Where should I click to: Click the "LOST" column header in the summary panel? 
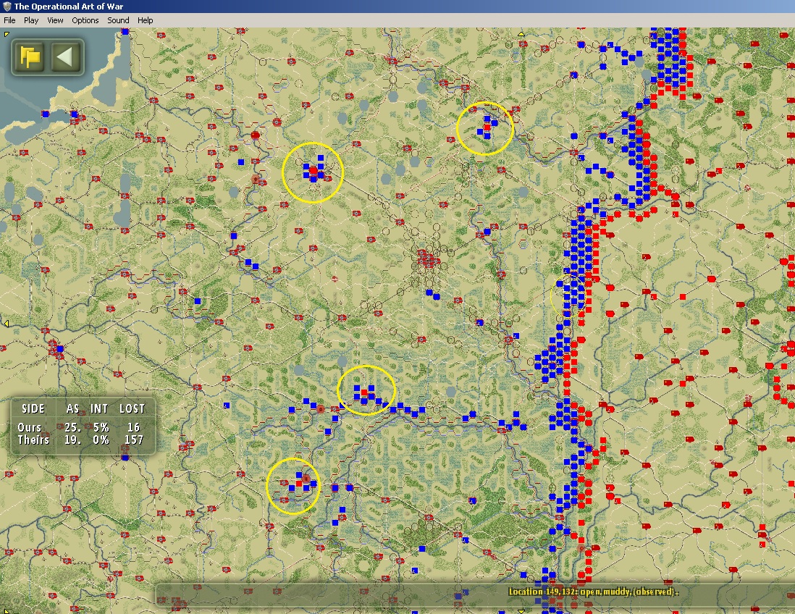(132, 408)
